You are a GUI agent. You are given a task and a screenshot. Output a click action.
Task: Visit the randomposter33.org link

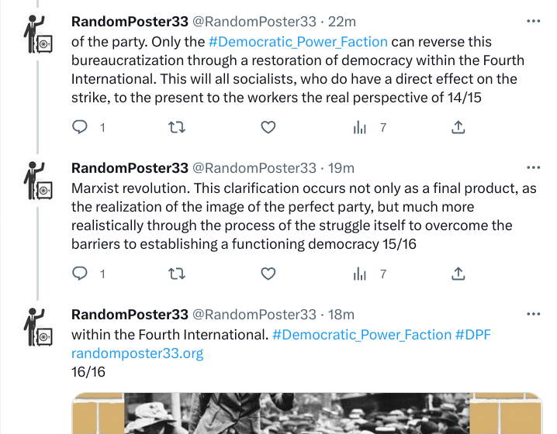pos(137,353)
